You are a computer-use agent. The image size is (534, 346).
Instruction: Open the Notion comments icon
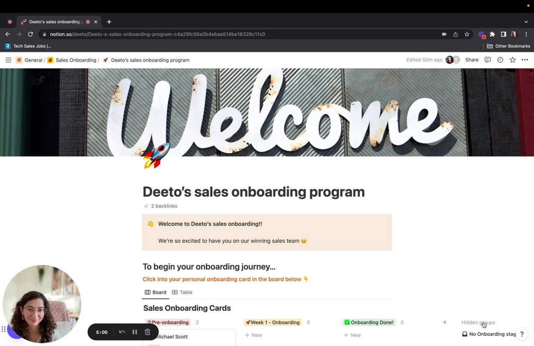(x=488, y=60)
